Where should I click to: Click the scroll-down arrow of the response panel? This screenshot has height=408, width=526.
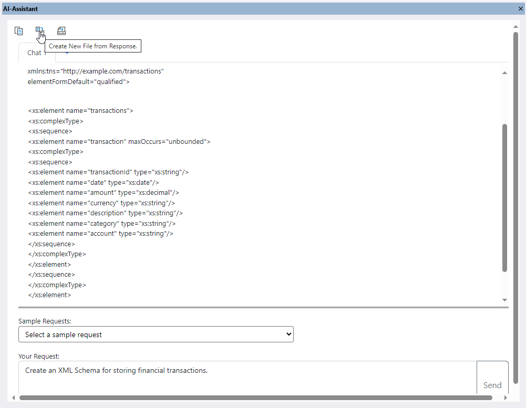pyautogui.click(x=504, y=299)
